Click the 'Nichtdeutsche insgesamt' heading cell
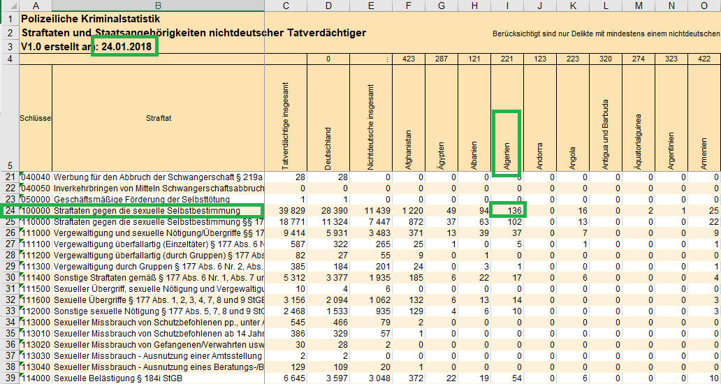This screenshot has width=721, height=384. click(x=371, y=118)
